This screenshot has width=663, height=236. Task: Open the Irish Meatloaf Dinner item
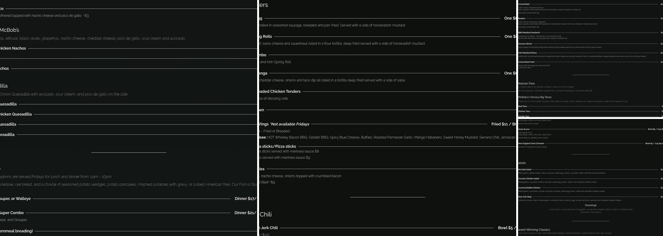click(x=528, y=53)
